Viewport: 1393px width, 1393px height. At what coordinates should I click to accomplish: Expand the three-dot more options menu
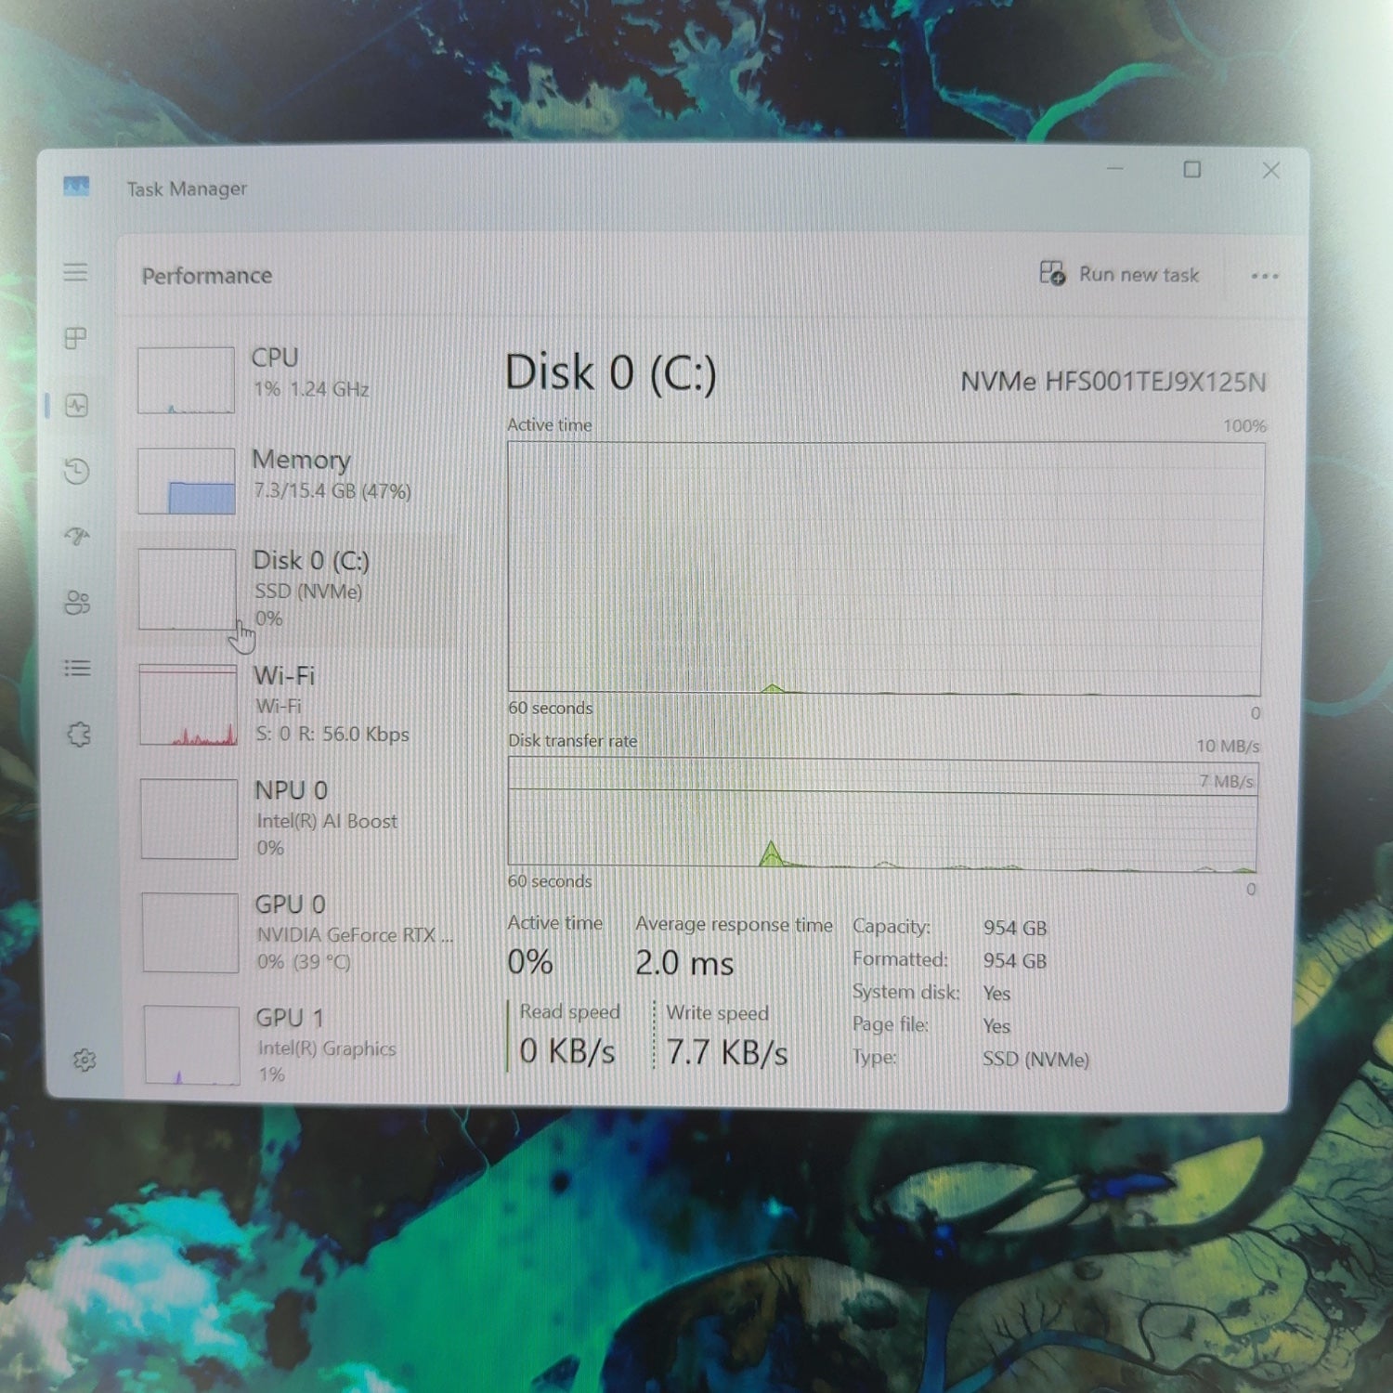[x=1264, y=276]
